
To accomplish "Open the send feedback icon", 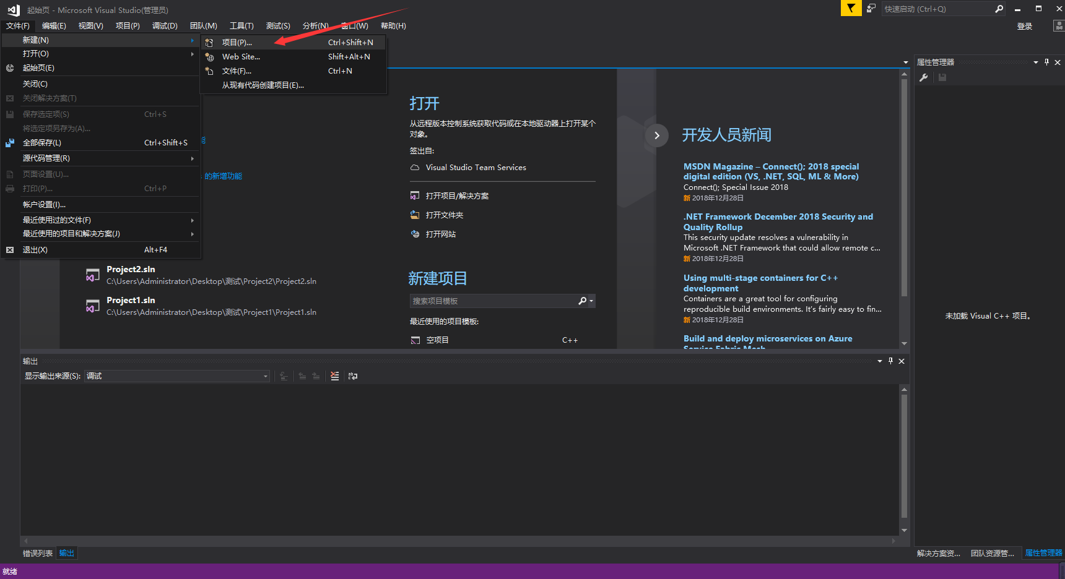I will [871, 9].
